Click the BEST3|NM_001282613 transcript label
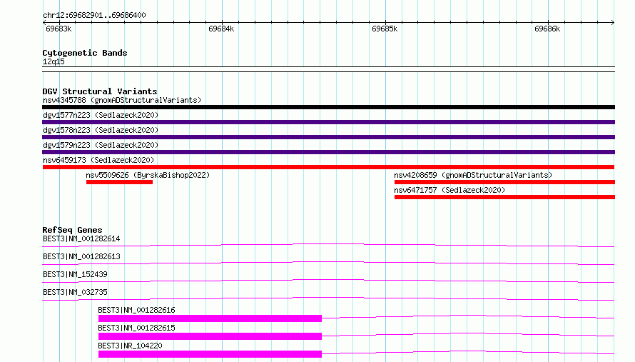The height and width of the screenshot is (362, 635). [81, 256]
